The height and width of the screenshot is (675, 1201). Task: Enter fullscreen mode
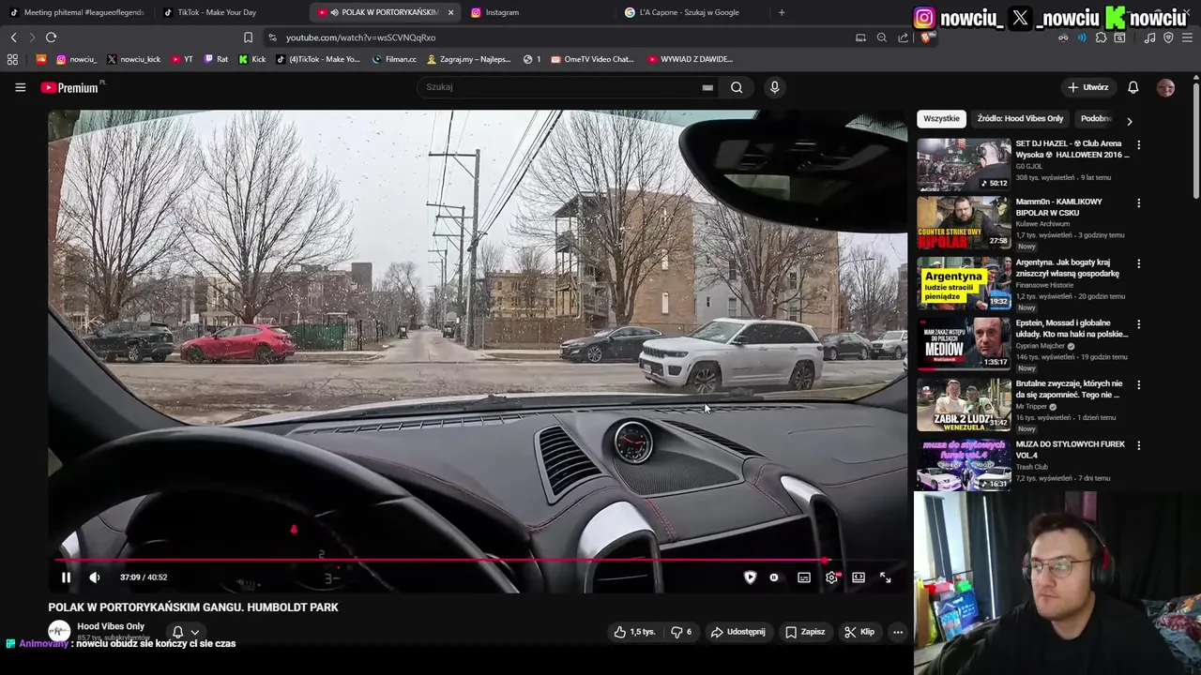click(x=886, y=577)
